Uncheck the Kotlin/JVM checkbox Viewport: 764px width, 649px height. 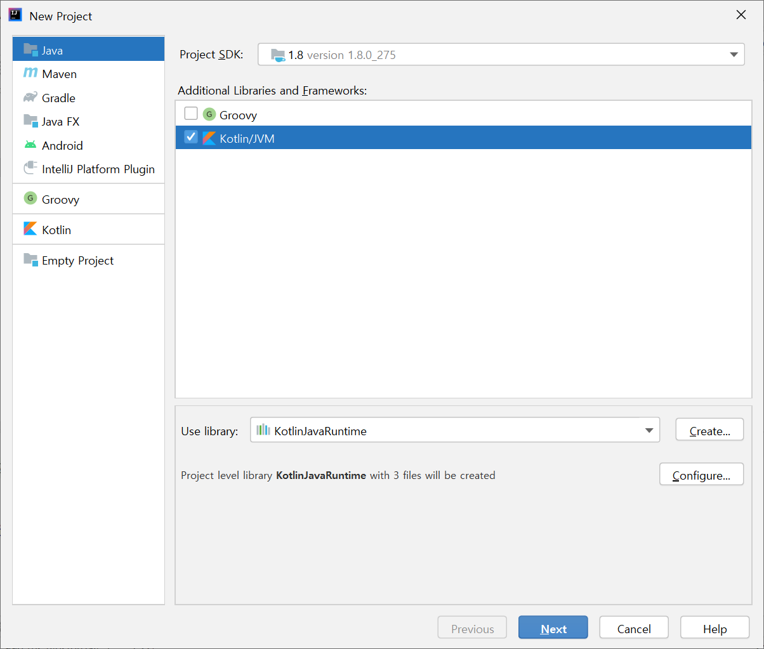[x=191, y=137]
